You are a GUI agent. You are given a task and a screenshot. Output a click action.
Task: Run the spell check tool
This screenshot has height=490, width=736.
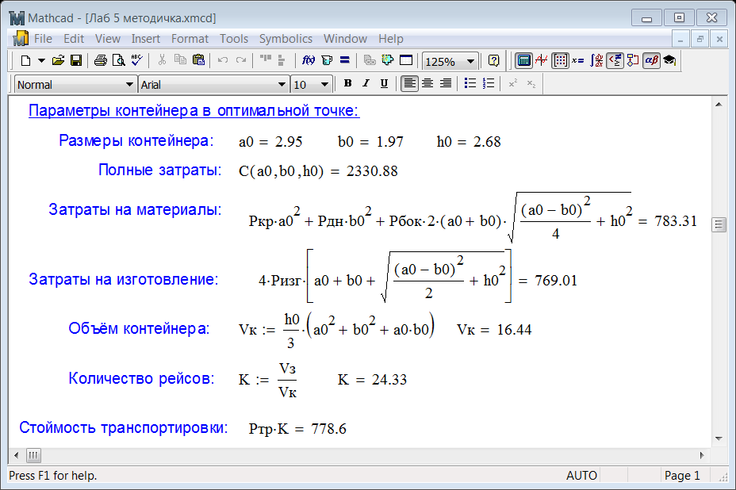pyautogui.click(x=136, y=60)
